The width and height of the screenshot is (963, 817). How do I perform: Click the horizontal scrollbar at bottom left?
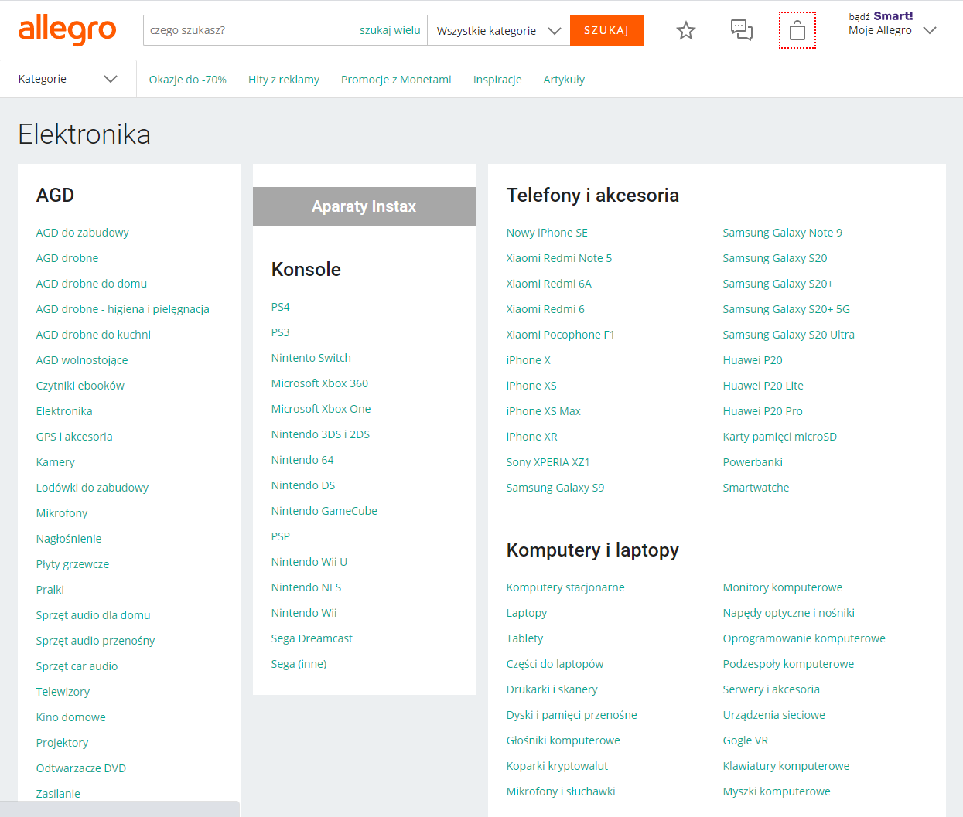120,809
